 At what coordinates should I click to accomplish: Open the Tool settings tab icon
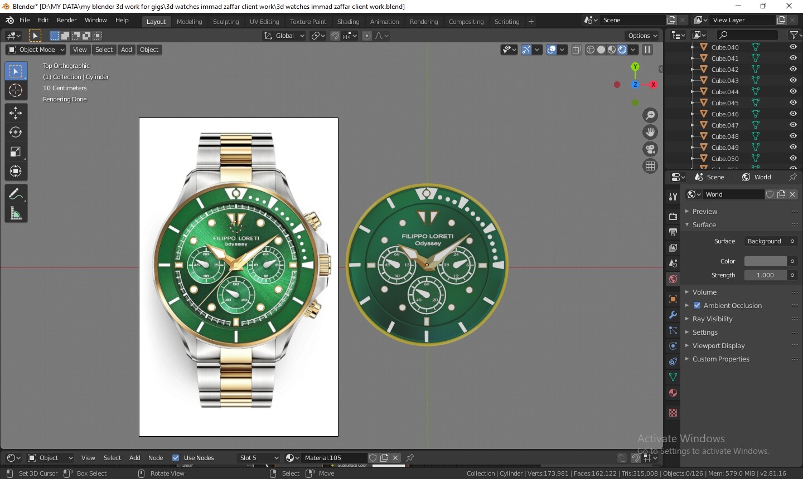[x=673, y=196]
